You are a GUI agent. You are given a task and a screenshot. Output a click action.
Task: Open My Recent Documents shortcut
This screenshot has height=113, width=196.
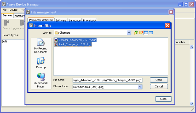click(41, 46)
